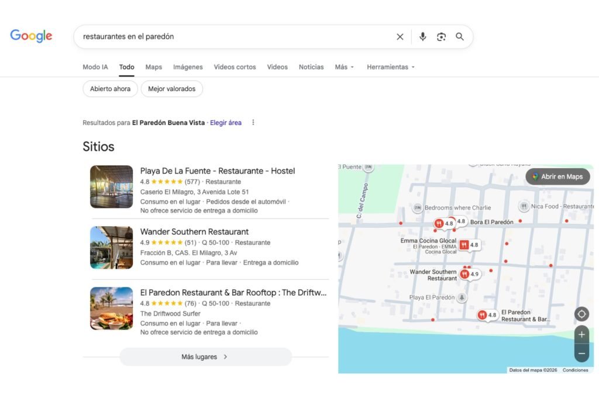Click the Condiciones link on the map
Image resolution: width=599 pixels, height=399 pixels.
(x=576, y=370)
